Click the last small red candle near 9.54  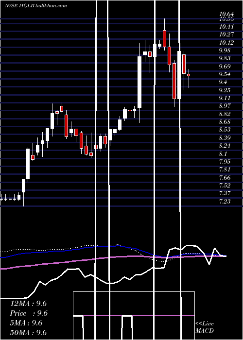189,75
